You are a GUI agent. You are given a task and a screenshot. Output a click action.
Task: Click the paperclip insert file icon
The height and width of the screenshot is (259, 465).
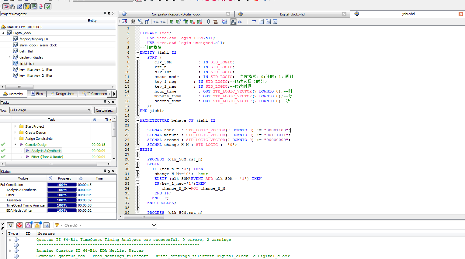point(208,22)
